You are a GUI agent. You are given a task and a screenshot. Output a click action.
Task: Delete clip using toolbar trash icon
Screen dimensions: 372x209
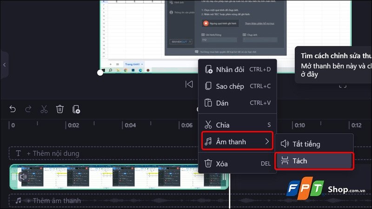tap(60, 109)
